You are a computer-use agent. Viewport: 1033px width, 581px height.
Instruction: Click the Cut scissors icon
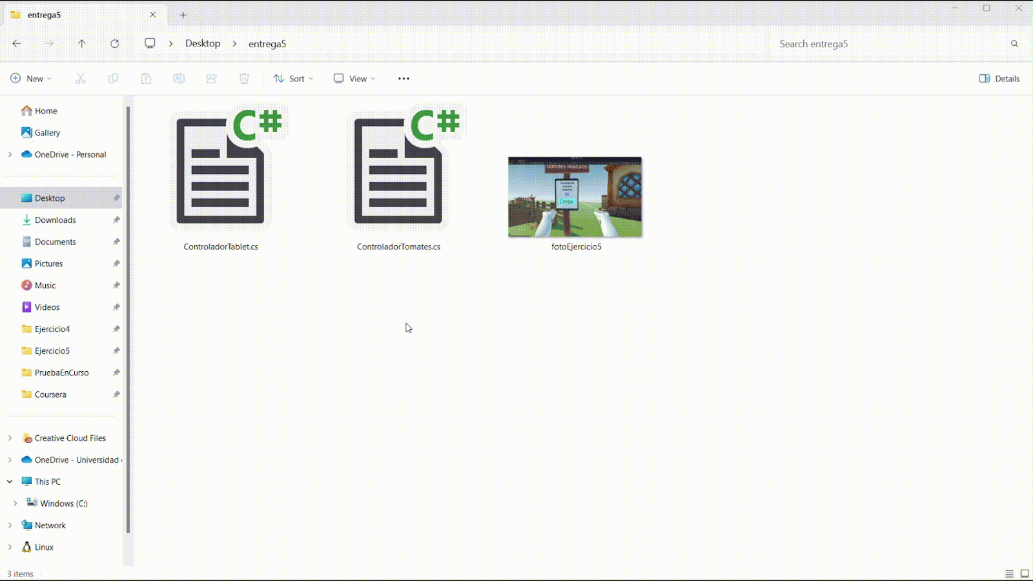click(x=81, y=78)
